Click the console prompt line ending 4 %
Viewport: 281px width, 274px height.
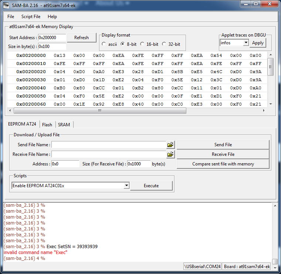click(24, 258)
